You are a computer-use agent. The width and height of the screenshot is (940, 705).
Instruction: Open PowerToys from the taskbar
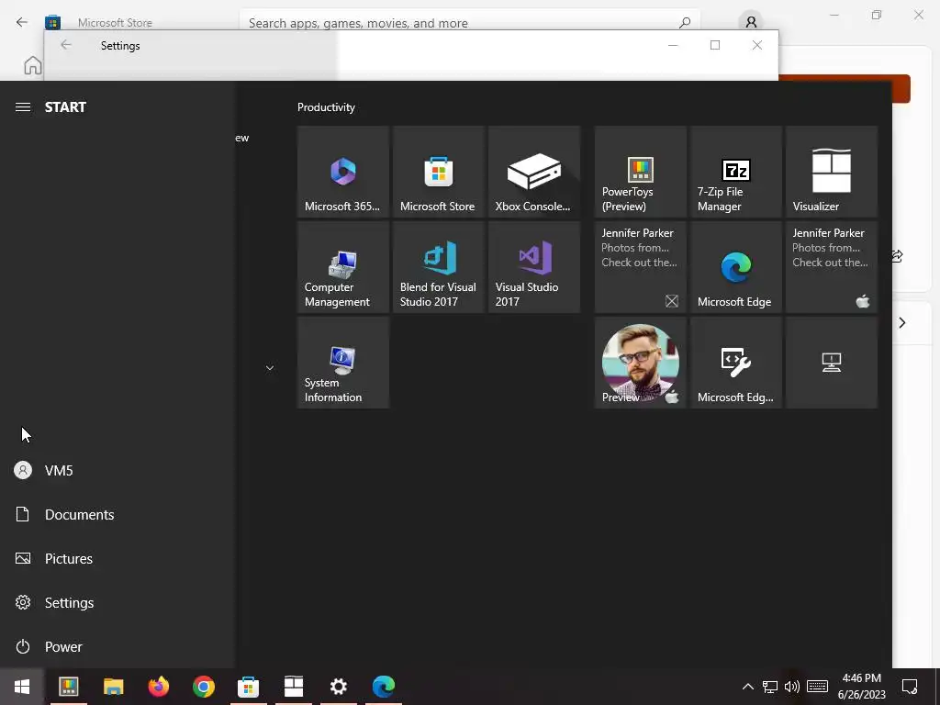coord(68,687)
